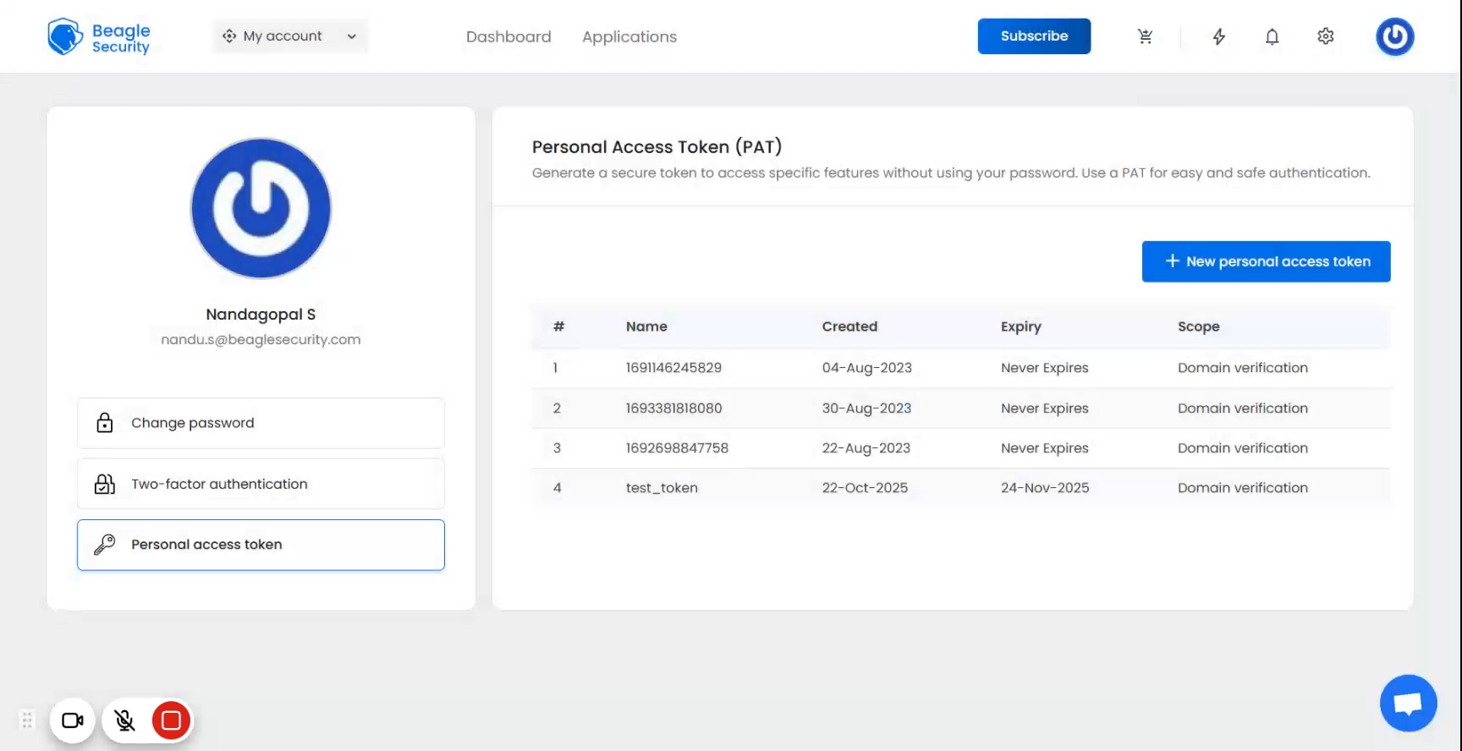Select the Personal access token option
Viewport: 1462px width, 751px height.
tap(261, 545)
